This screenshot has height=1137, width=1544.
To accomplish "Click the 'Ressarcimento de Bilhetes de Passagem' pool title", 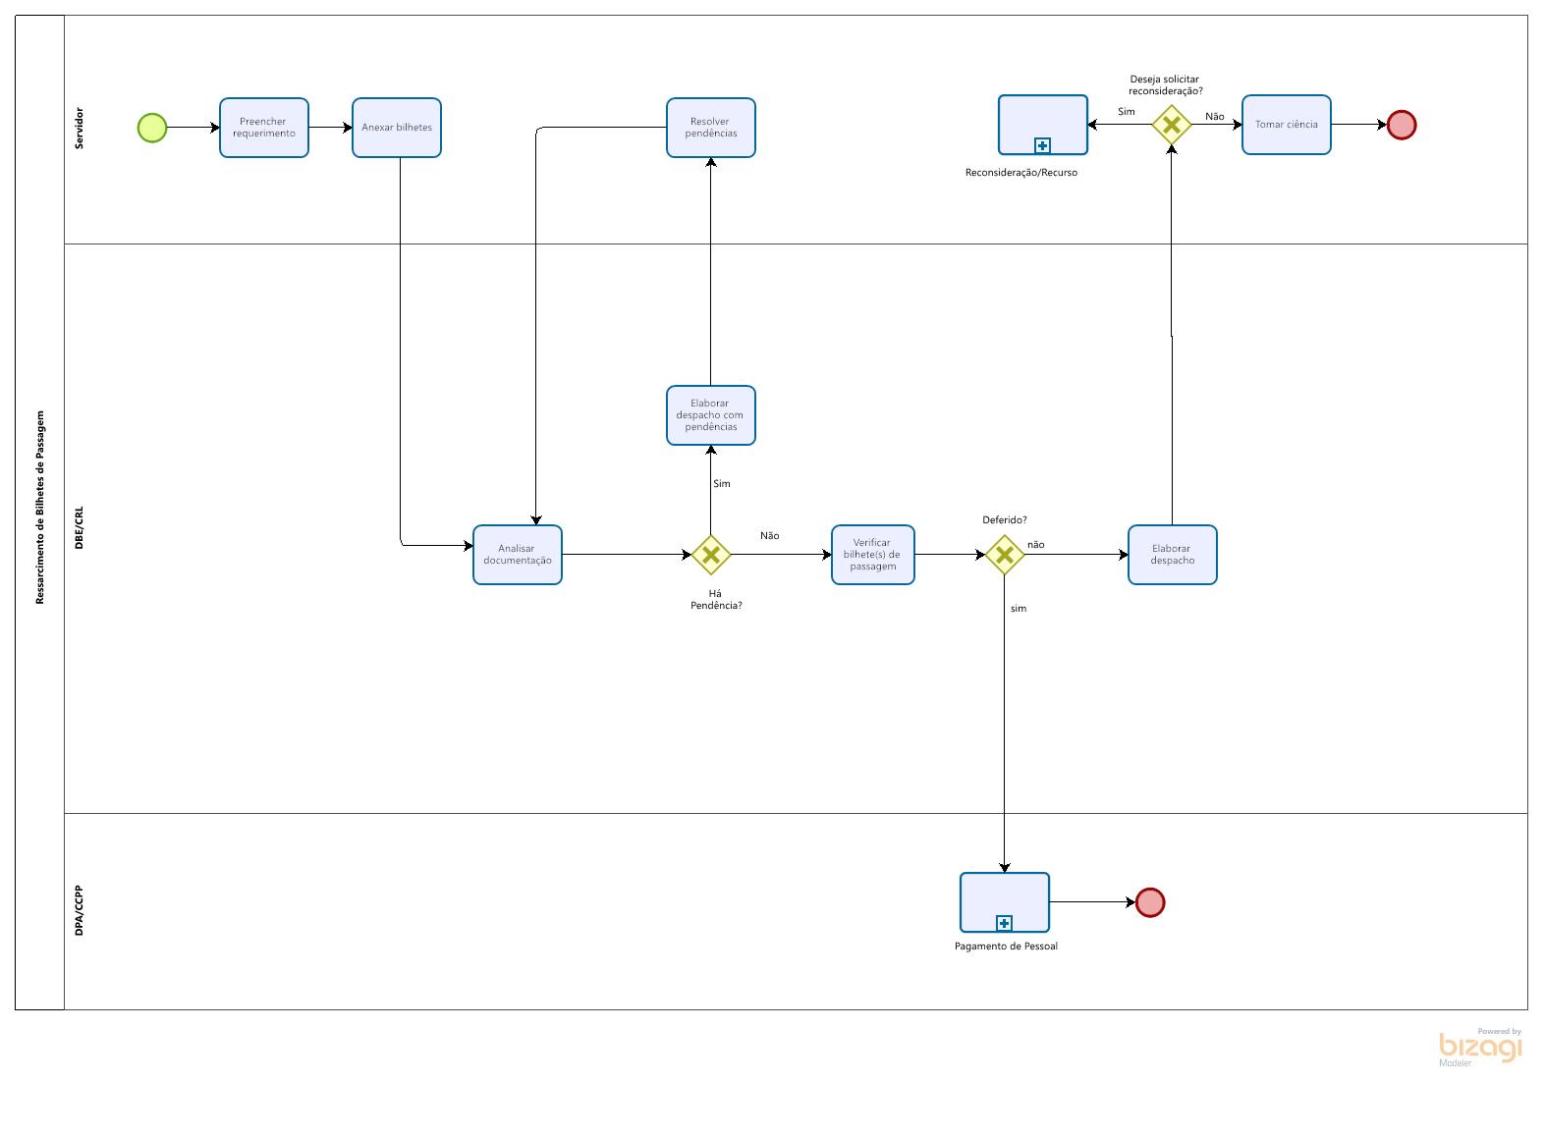I will click(x=40, y=508).
